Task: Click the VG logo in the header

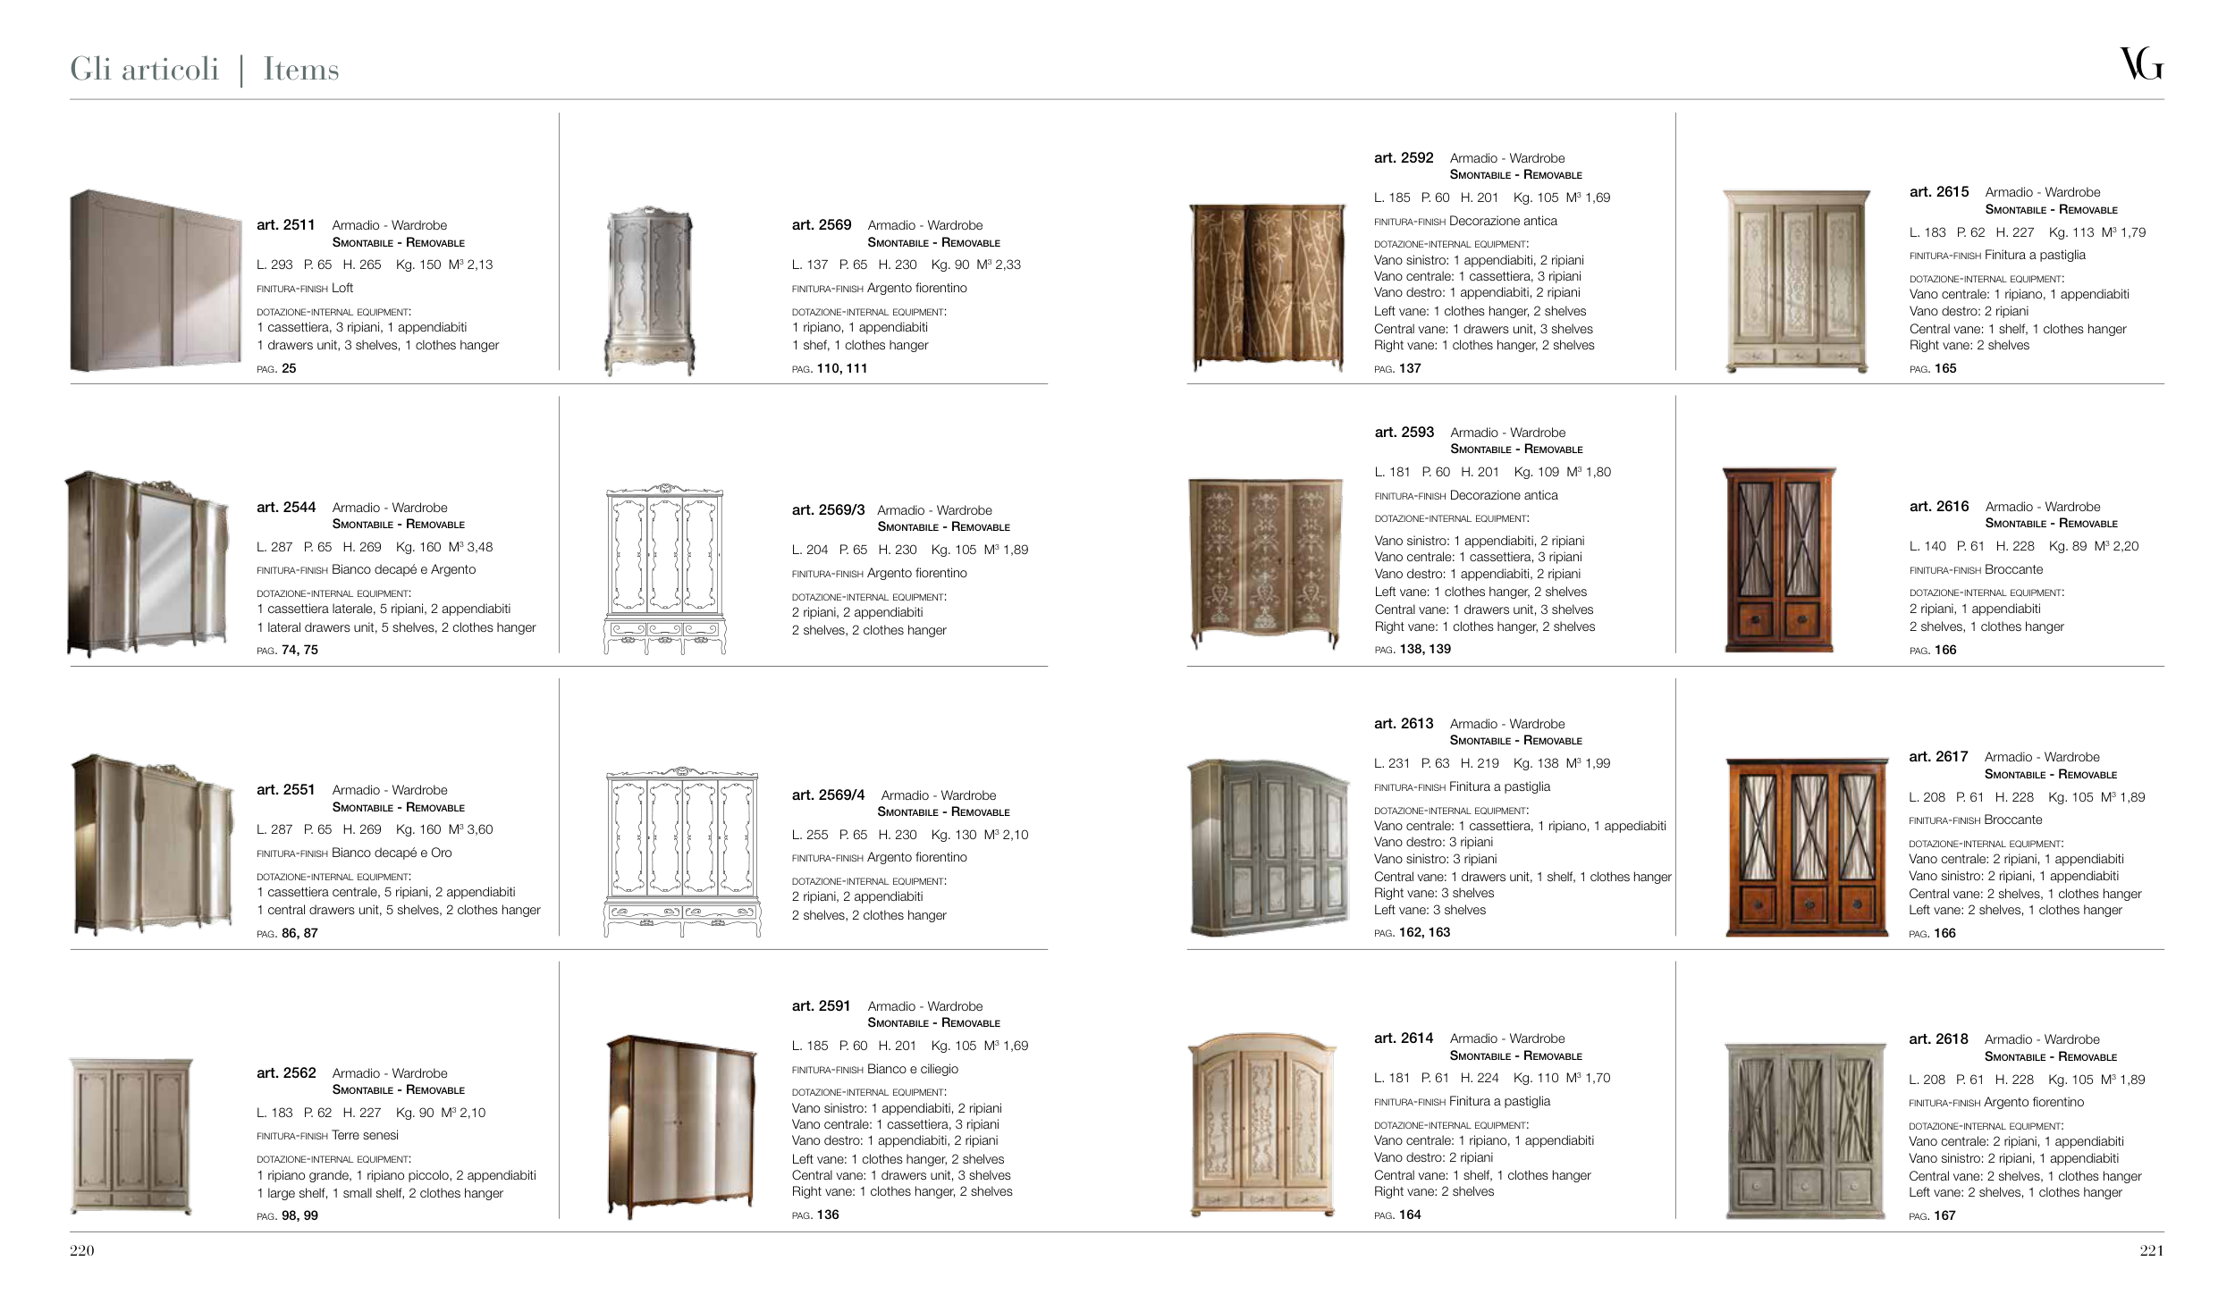Action: point(2140,64)
